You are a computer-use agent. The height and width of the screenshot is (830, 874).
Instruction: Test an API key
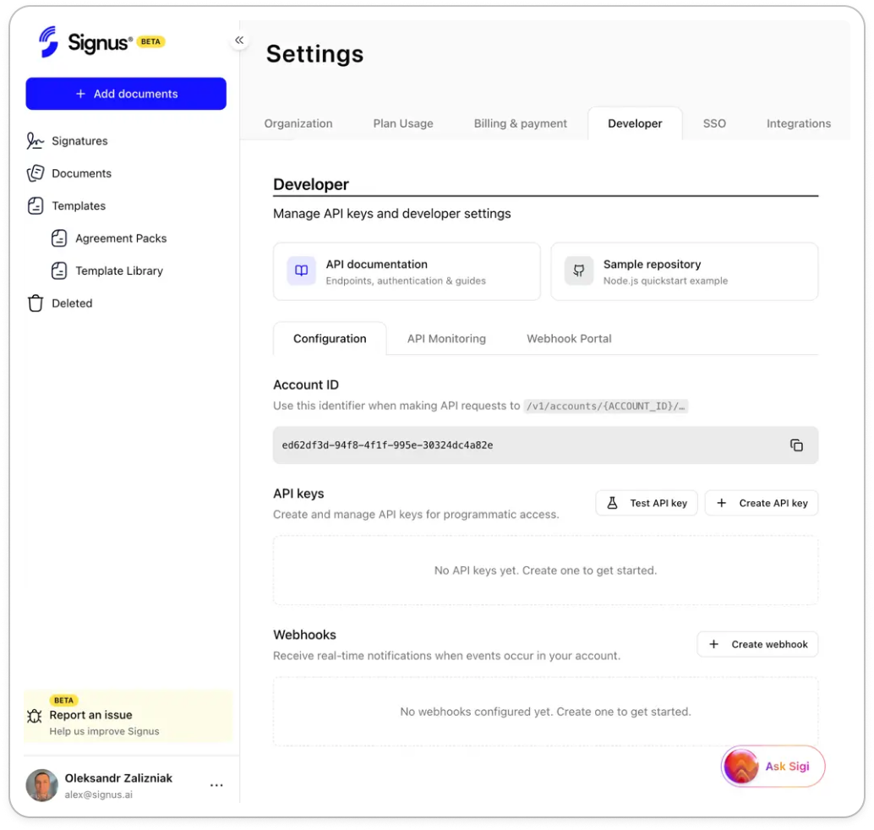coord(646,503)
